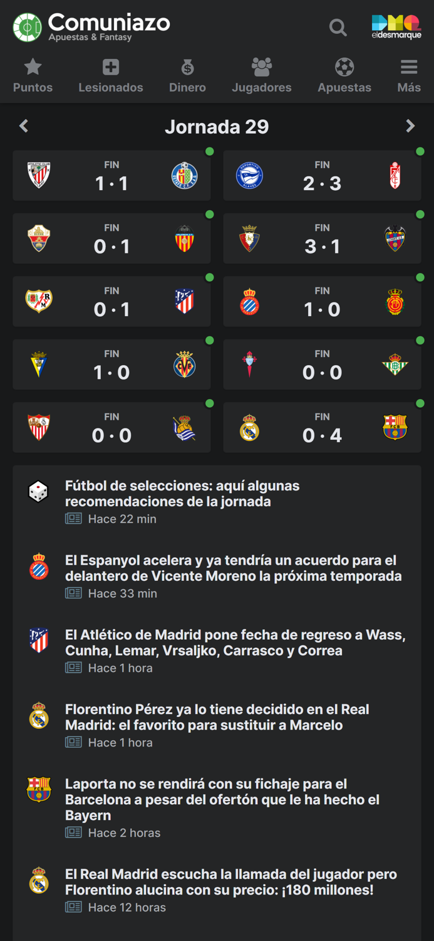The height and width of the screenshot is (941, 434).
Task: Navigate to the previous jornada
Action: [x=23, y=125]
